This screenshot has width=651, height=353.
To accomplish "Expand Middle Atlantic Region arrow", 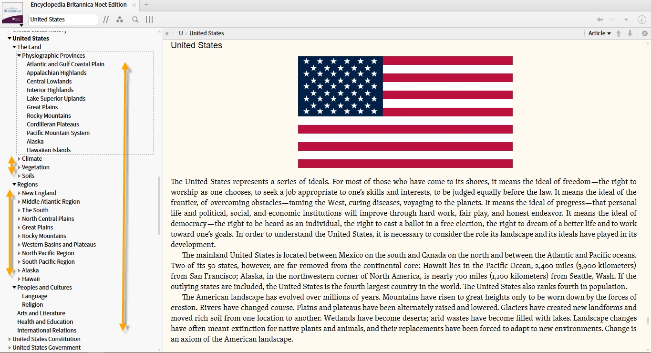I will point(19,202).
